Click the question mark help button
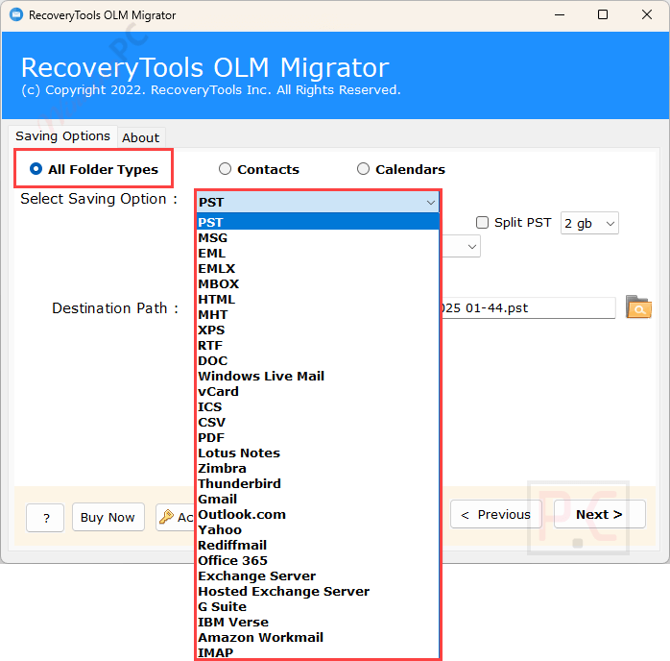Screen dimensions: 670x661 pyautogui.click(x=45, y=518)
